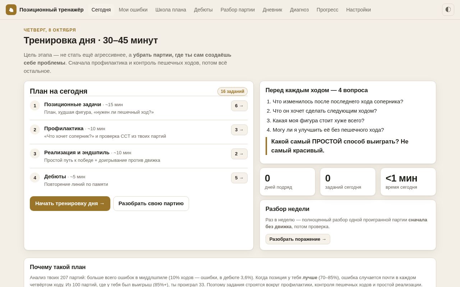Screen dimensions: 460x287
Task: Click Начать тренировку дня button
Action: (x=70, y=203)
